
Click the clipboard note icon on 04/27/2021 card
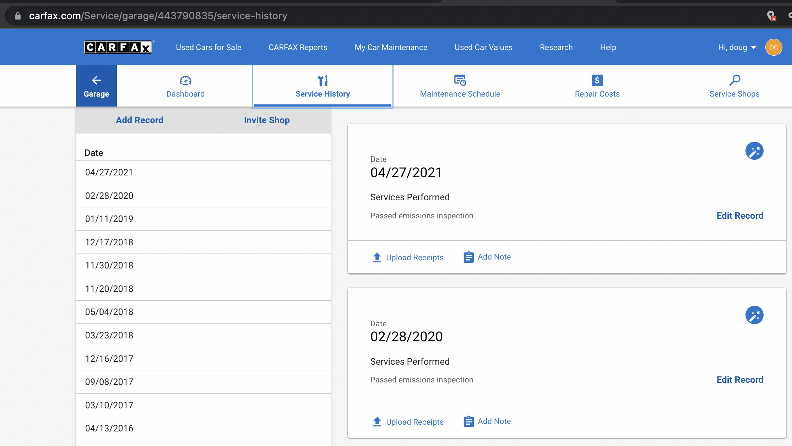coord(468,257)
